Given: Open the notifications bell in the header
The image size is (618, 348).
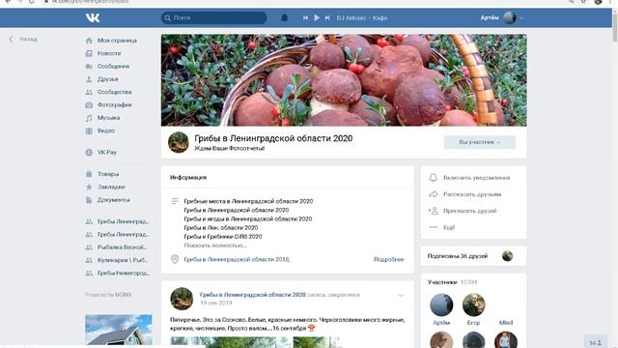Looking at the screenshot, I should click(x=284, y=17).
